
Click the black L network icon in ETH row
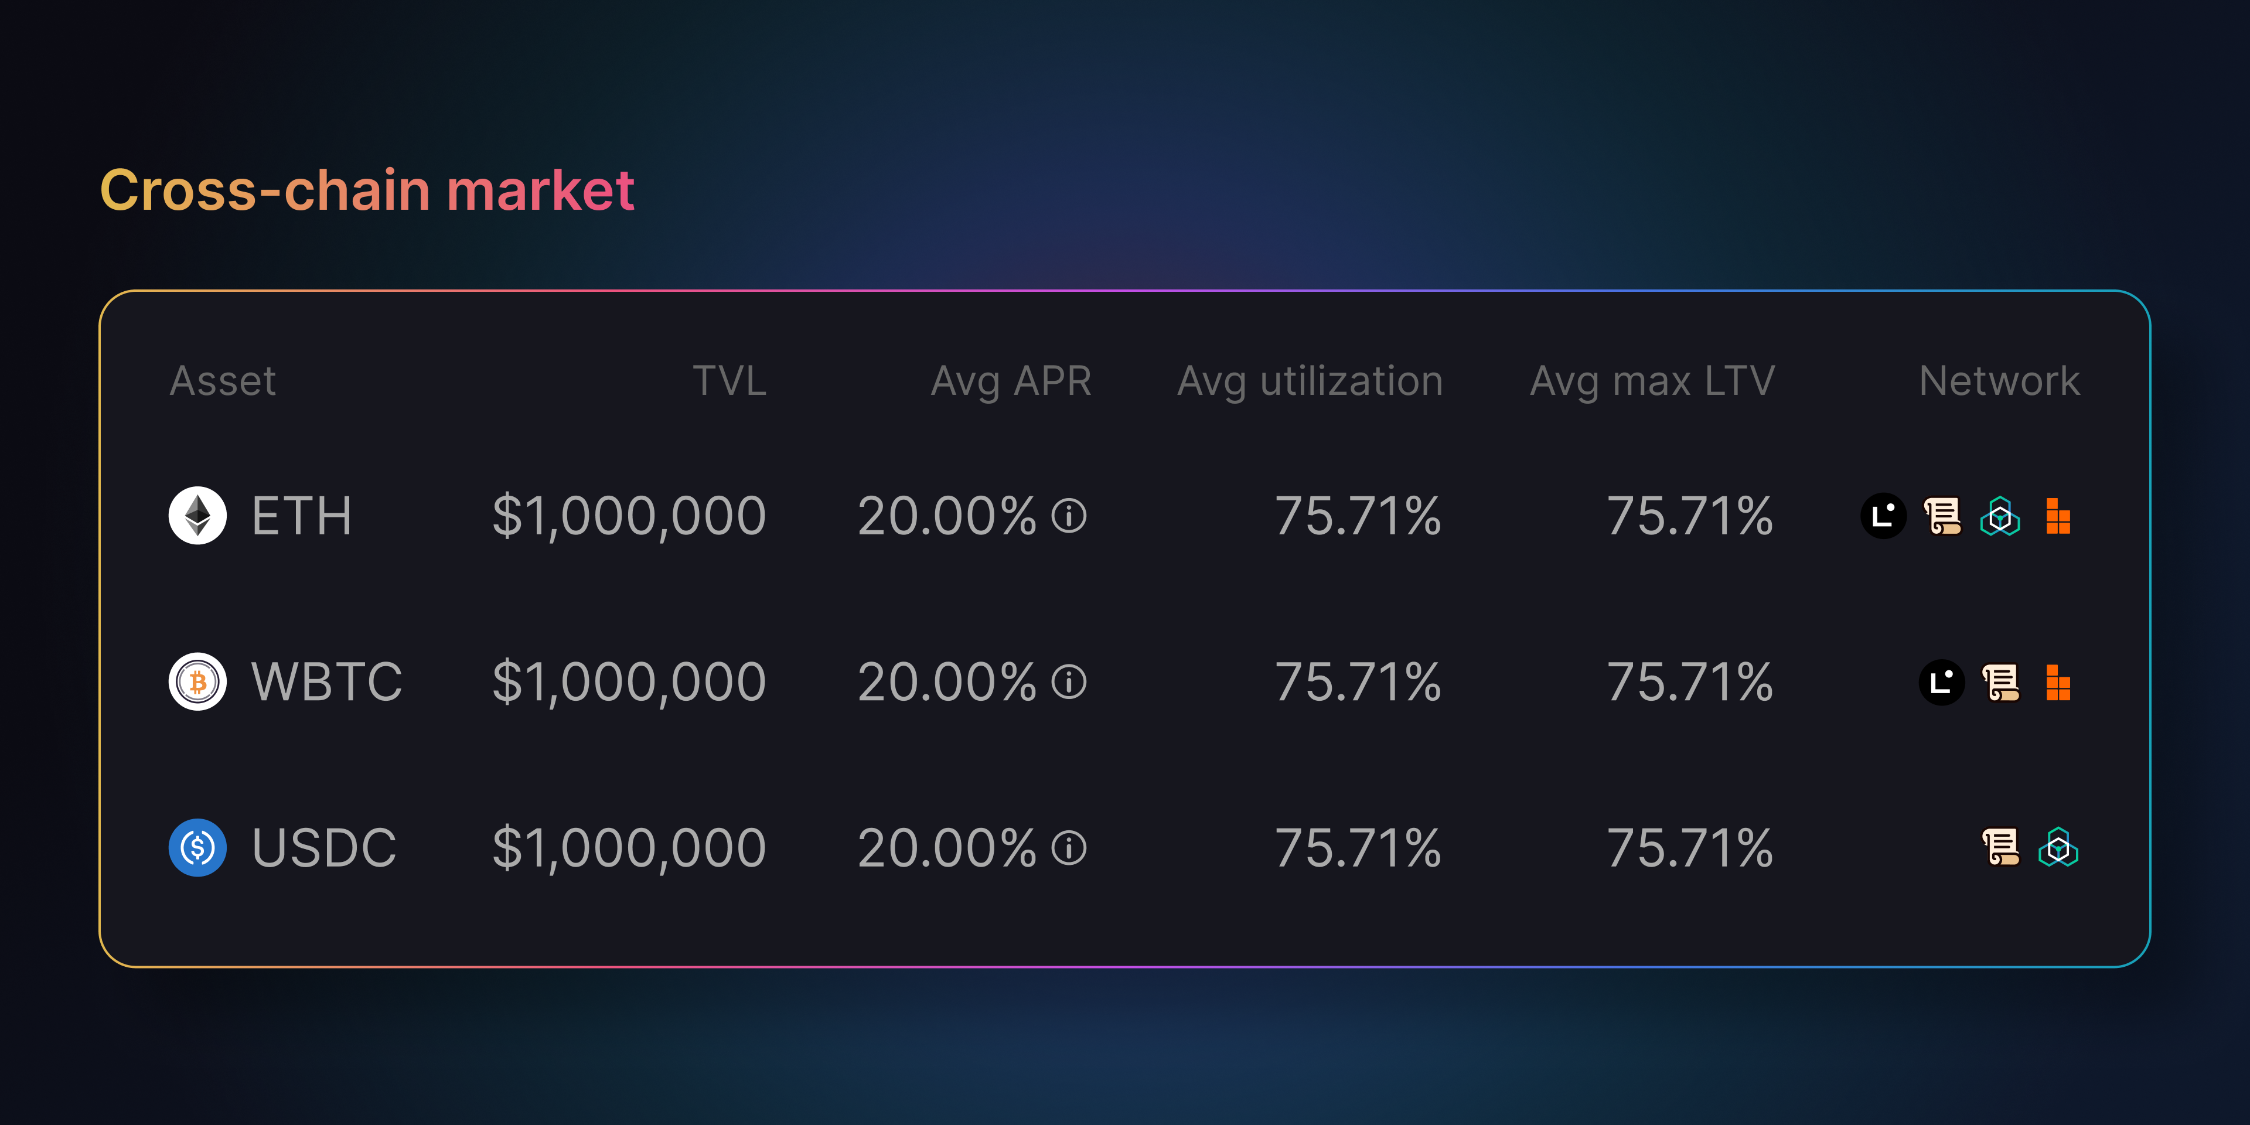[x=1883, y=516]
